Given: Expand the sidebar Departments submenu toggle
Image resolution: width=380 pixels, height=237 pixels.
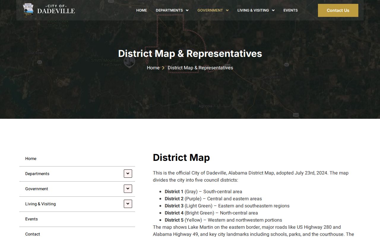Looking at the screenshot, I should click(128, 174).
